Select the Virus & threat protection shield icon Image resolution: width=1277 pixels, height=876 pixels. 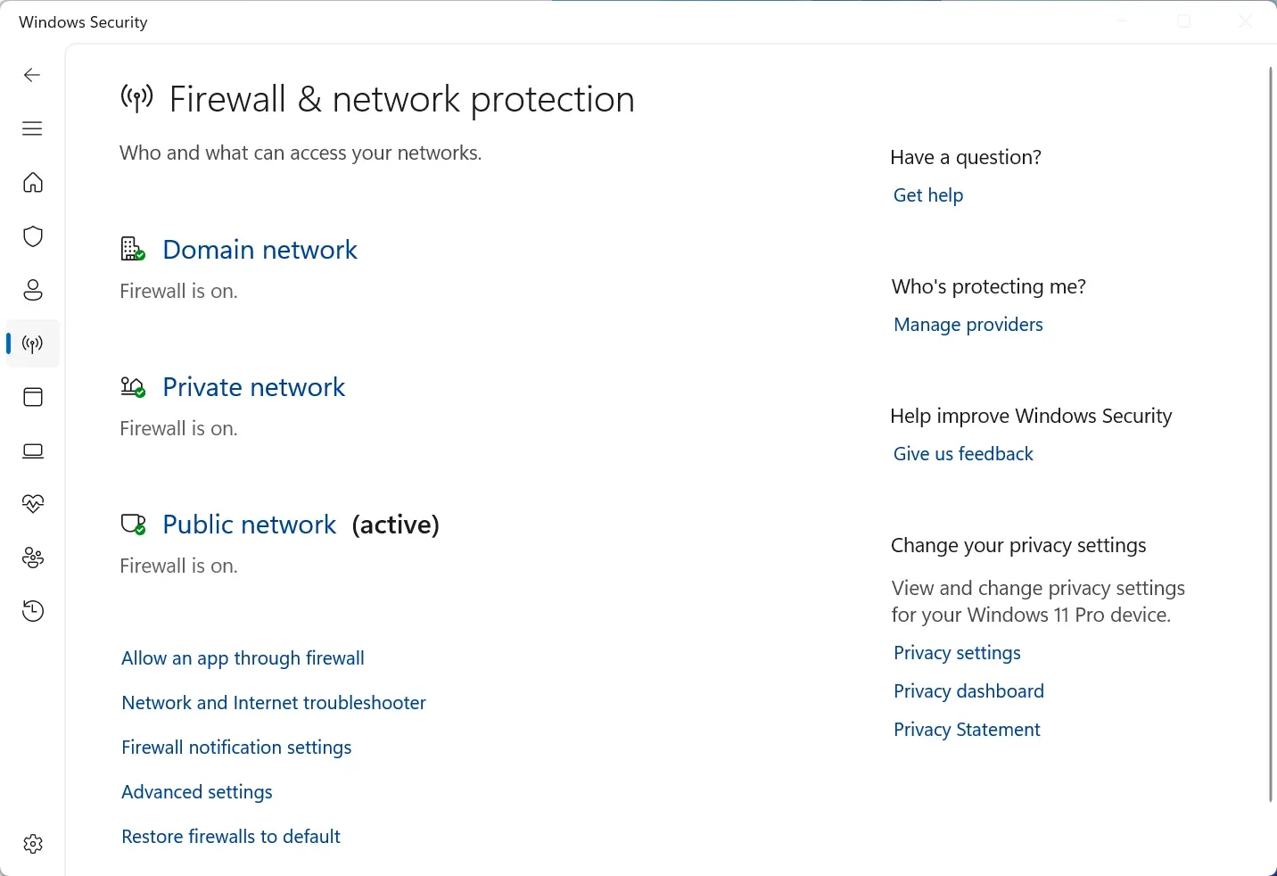click(32, 236)
